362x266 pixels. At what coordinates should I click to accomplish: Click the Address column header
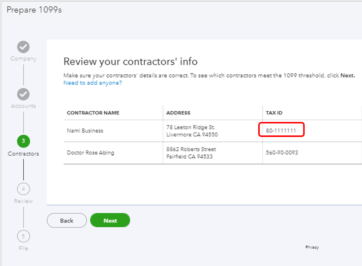(178, 113)
